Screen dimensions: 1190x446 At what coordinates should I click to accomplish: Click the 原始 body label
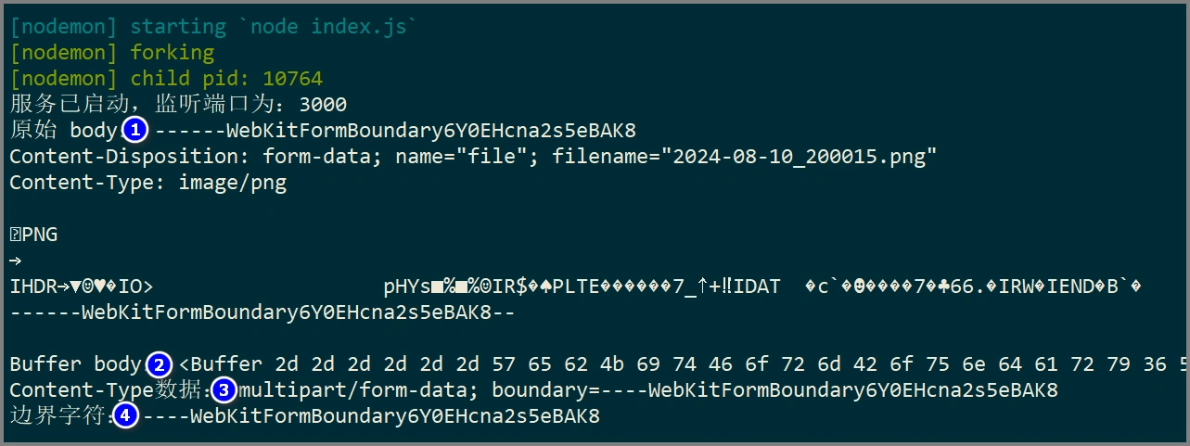(x=65, y=130)
